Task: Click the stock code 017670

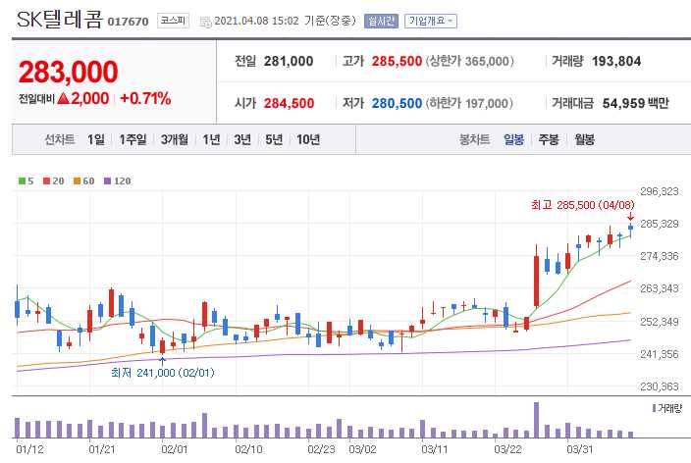Action: point(129,22)
